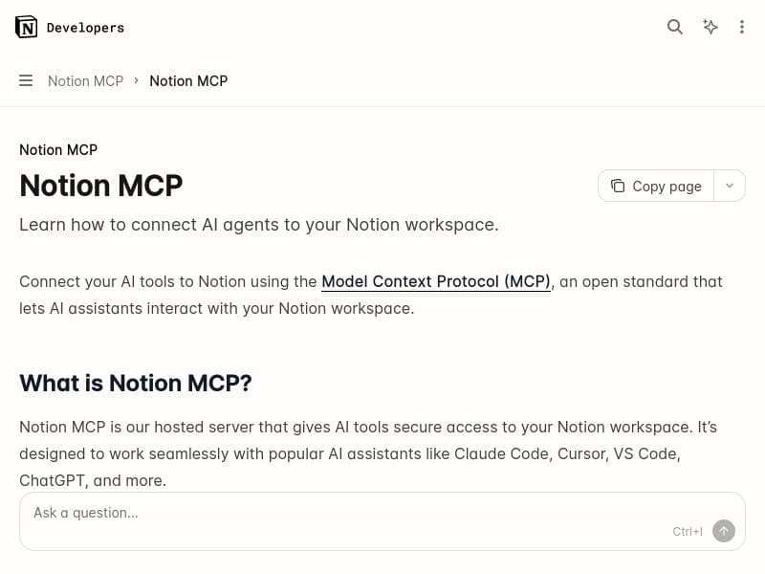Submit question via circular up-arrow icon
The width and height of the screenshot is (765, 574).
click(724, 531)
